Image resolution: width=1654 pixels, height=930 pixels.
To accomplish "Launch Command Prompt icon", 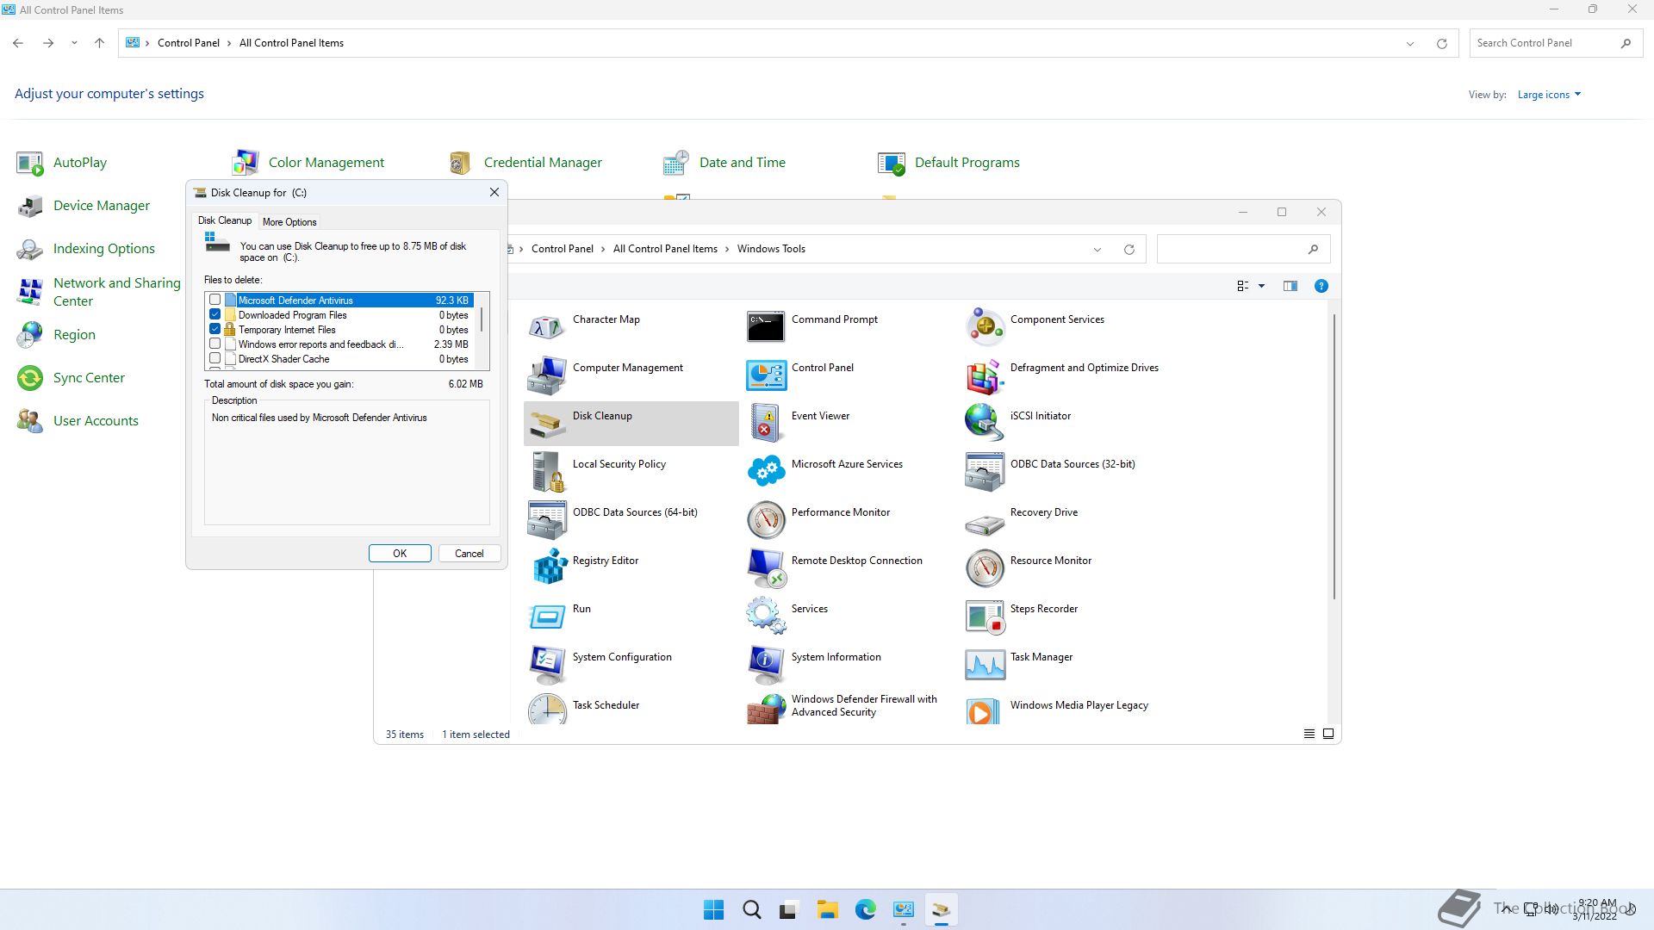I will point(765,327).
